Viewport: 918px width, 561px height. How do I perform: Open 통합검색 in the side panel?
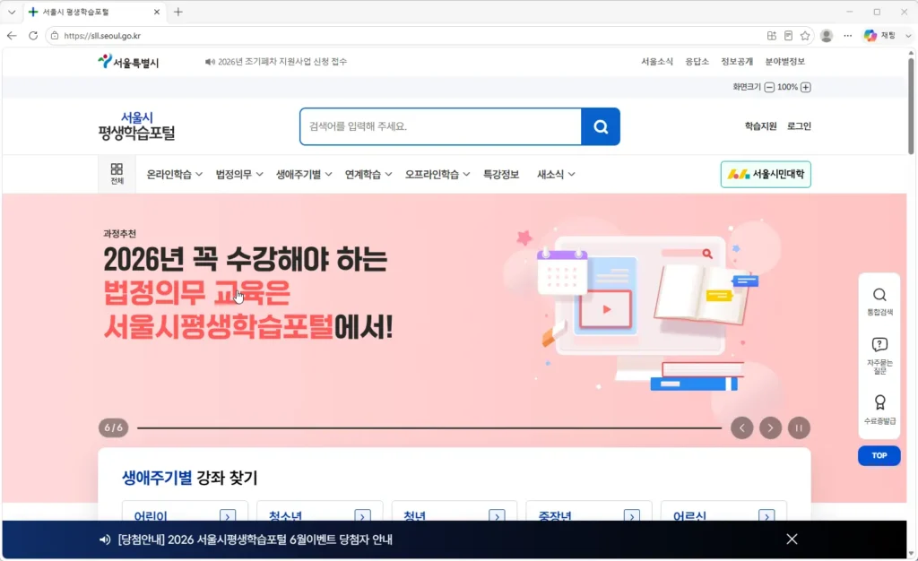[x=879, y=301]
